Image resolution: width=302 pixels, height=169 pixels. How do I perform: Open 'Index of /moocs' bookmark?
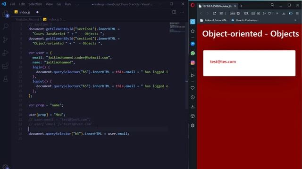coord(214,20)
